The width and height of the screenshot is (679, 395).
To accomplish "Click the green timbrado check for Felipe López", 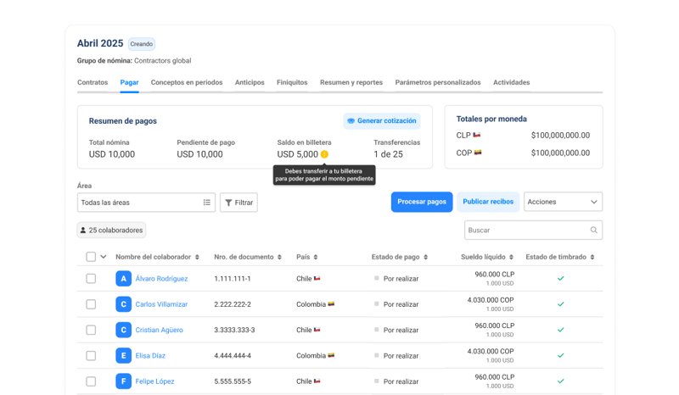I will [561, 381].
